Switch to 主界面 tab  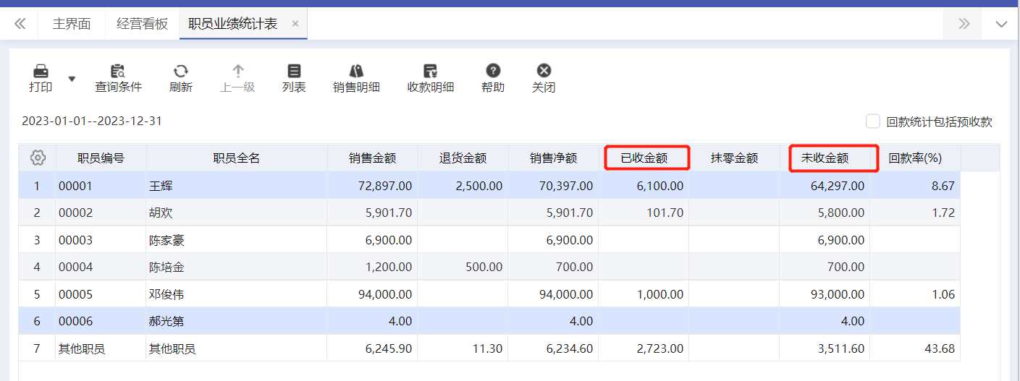click(x=72, y=24)
